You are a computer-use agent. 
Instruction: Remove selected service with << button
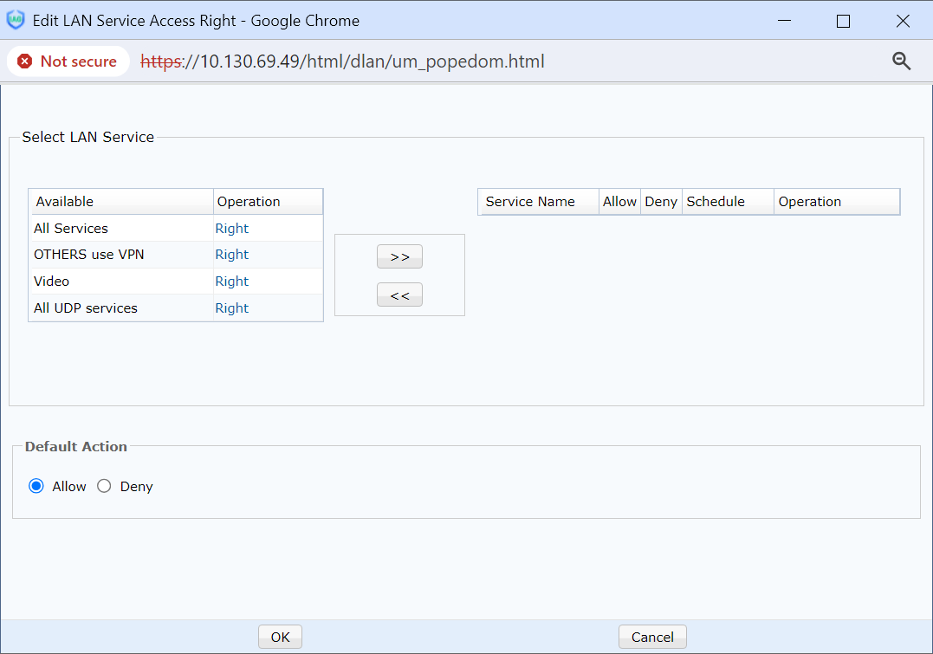(x=399, y=295)
